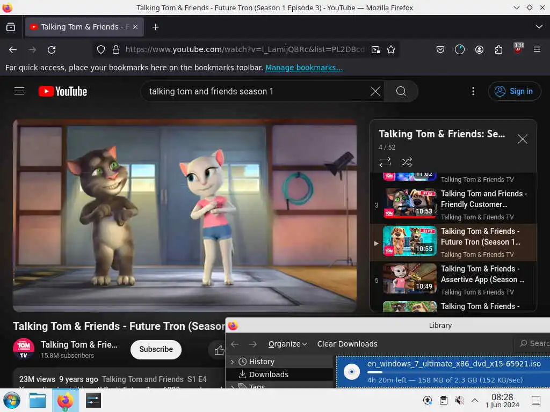Open the system settings taskbar icon
The image size is (550, 412).
tap(93, 400)
